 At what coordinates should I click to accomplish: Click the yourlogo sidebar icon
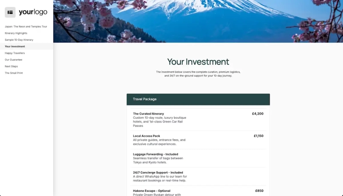point(10,12)
